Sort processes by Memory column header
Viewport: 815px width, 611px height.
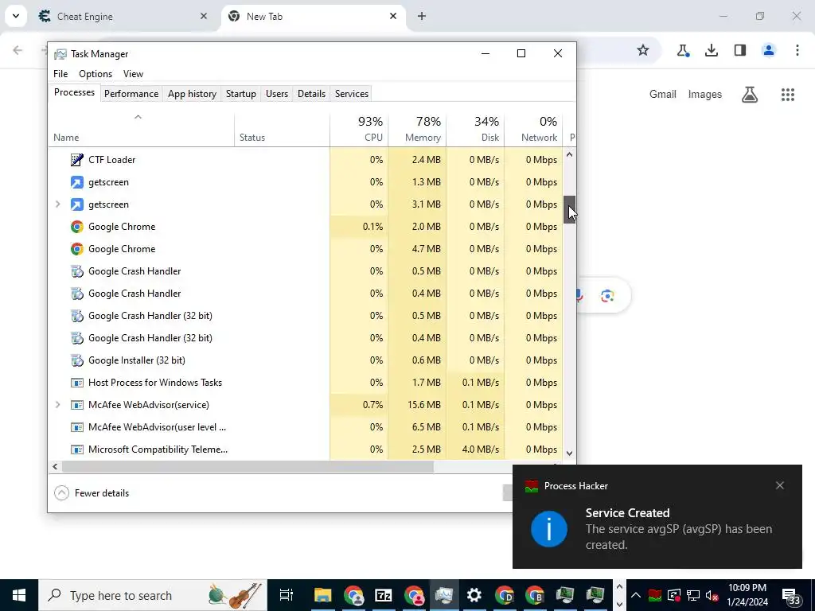click(x=417, y=129)
